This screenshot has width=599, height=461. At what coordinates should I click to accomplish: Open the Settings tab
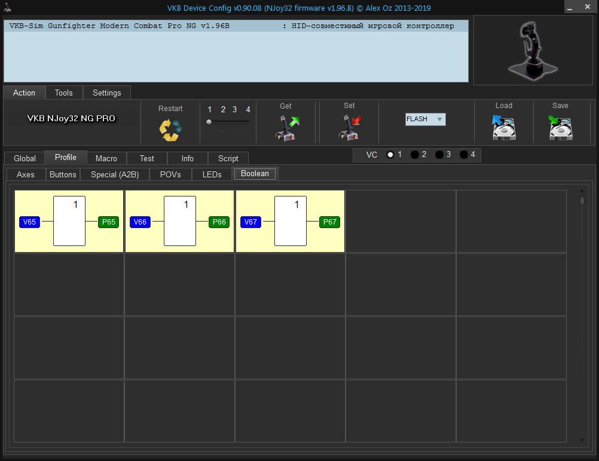[x=107, y=93]
